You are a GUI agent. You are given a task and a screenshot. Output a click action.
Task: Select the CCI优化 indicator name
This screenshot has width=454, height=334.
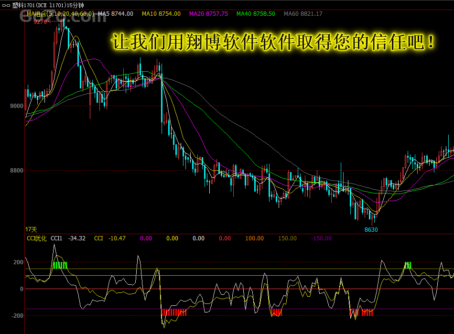(37, 238)
